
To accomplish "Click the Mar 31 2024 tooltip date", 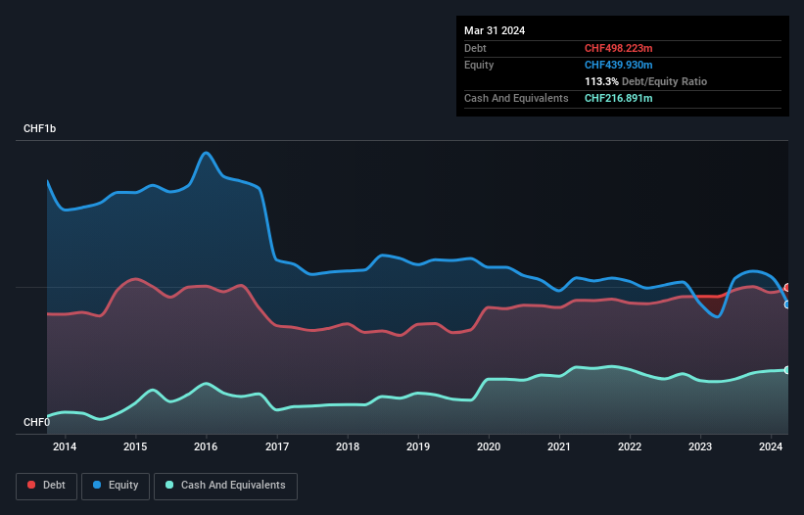I will pyautogui.click(x=495, y=30).
